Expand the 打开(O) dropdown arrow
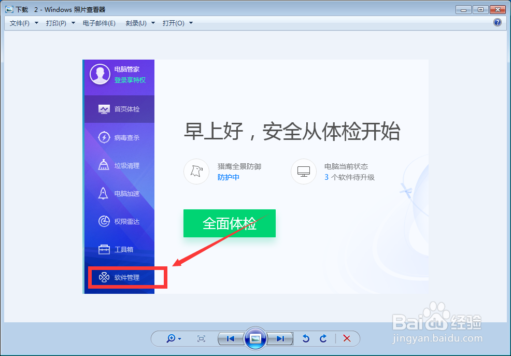The image size is (511, 356). coord(191,23)
